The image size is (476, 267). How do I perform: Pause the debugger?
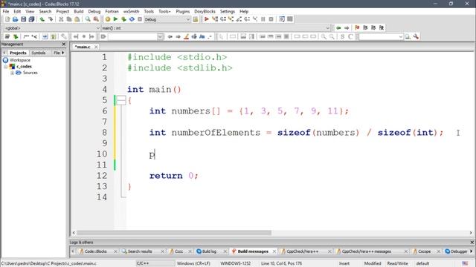click(x=263, y=19)
